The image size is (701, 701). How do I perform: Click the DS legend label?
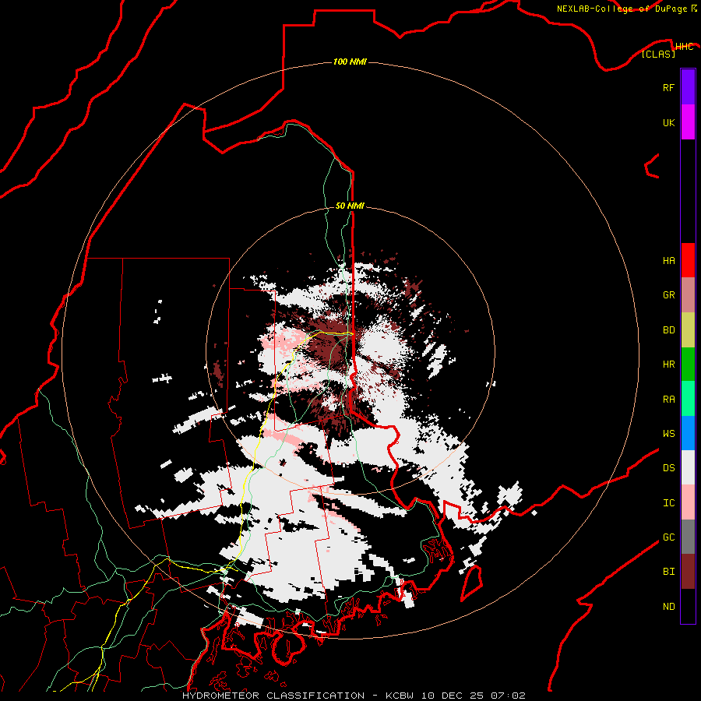click(x=668, y=468)
